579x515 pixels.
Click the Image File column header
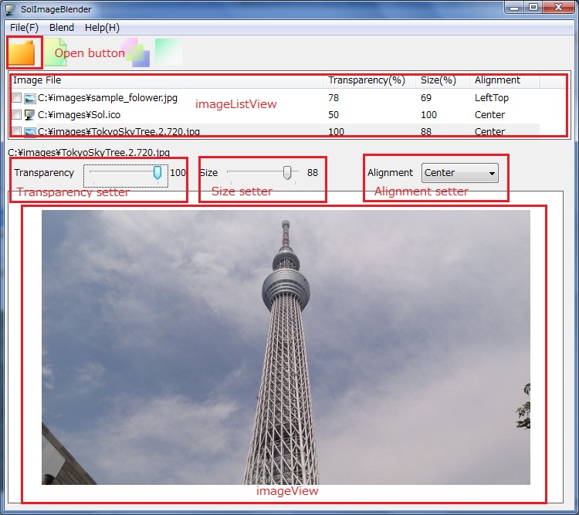[x=166, y=80]
